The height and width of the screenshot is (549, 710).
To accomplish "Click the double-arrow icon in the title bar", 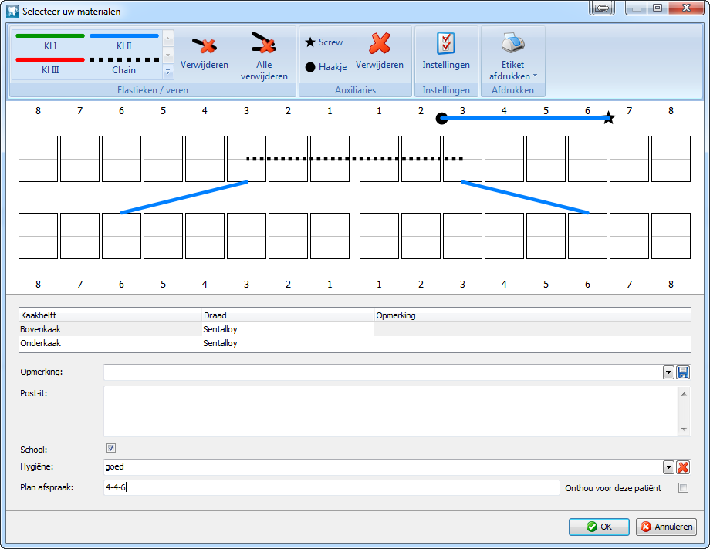I will click(602, 8).
